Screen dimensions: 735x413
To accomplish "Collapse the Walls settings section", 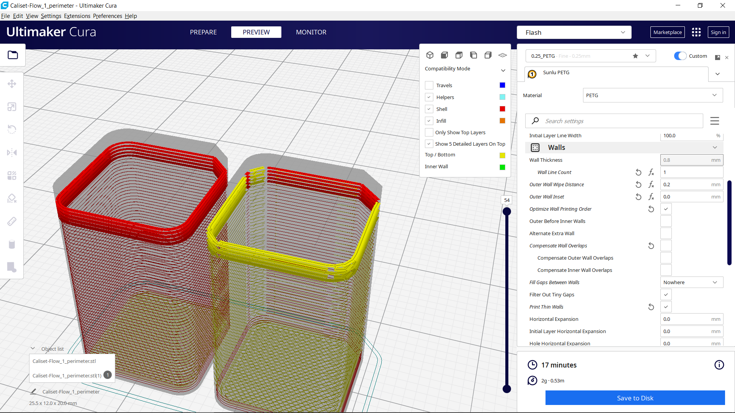I will pyautogui.click(x=714, y=147).
